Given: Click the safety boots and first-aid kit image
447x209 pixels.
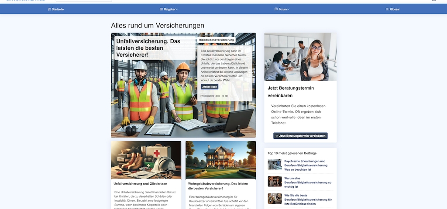Looking at the screenshot, I should 146,160.
